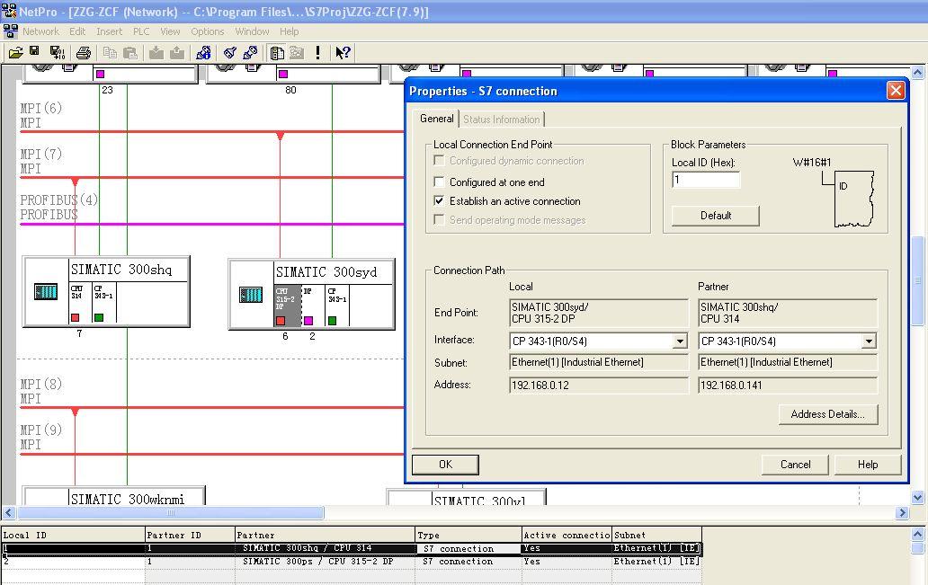
Task: Enable Configured at one end checkbox
Action: 439,182
